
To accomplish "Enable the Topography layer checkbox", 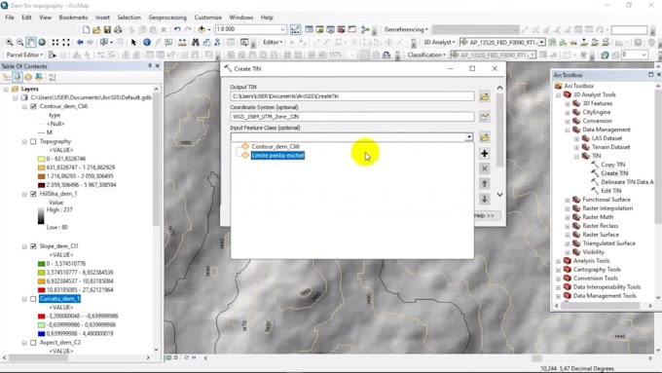I will (x=33, y=141).
